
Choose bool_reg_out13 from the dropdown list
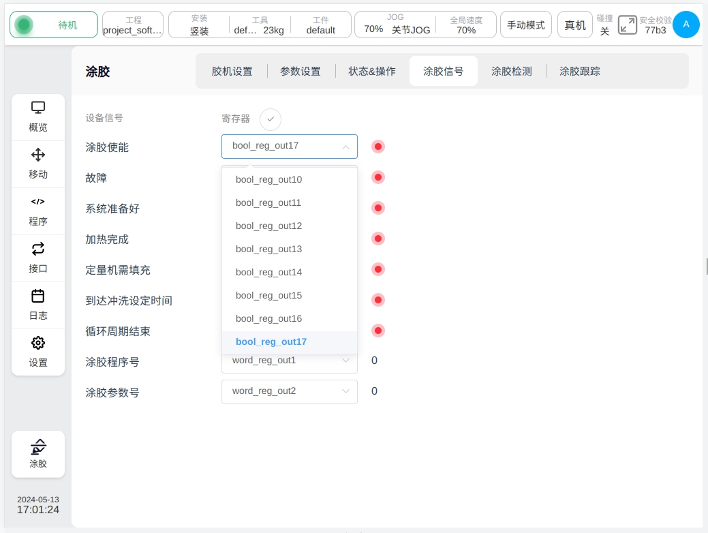[x=268, y=249]
